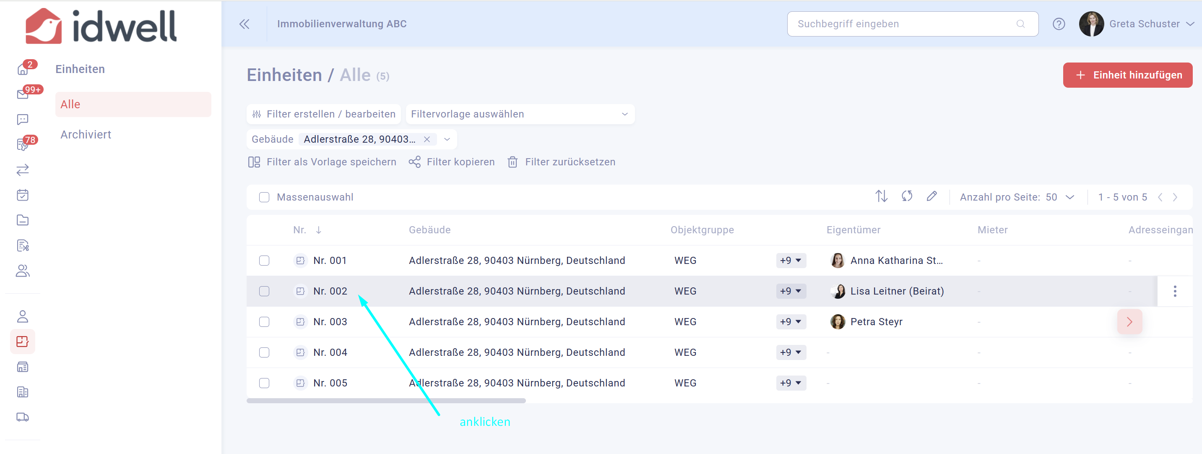Check the box for Nr. 005
Viewport: 1202px width, 454px height.
pos(264,383)
